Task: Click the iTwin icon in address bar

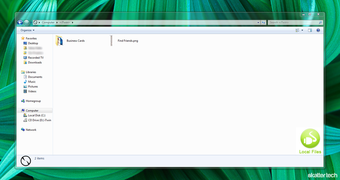Action: [x=35, y=22]
